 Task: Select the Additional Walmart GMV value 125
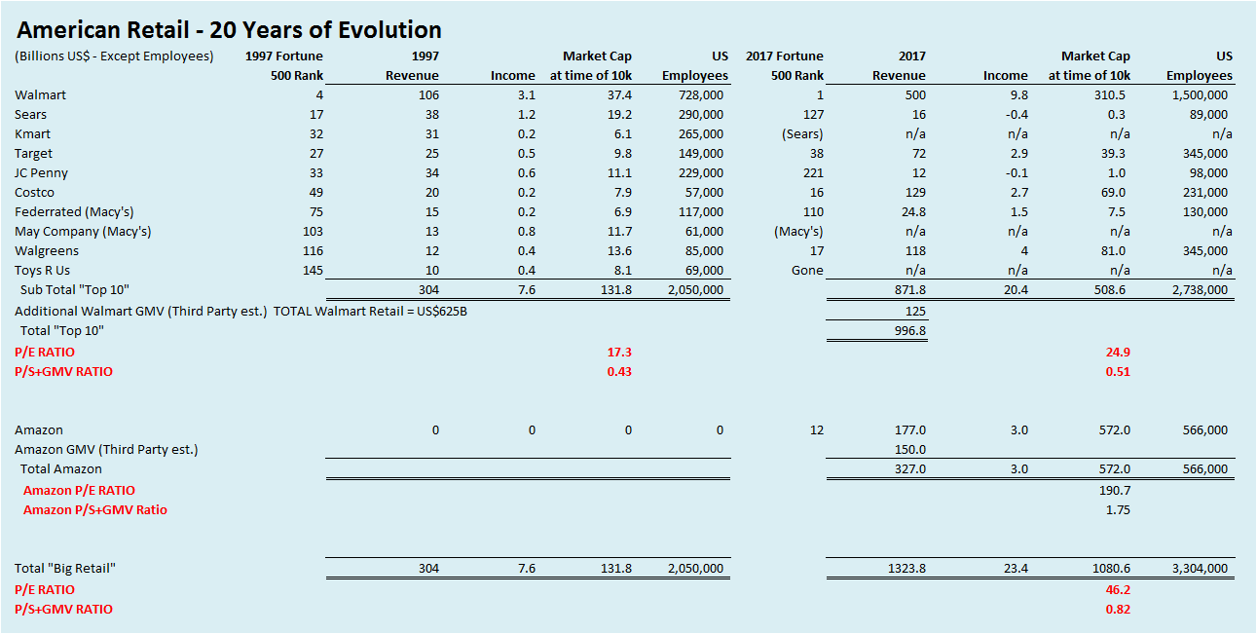[914, 311]
